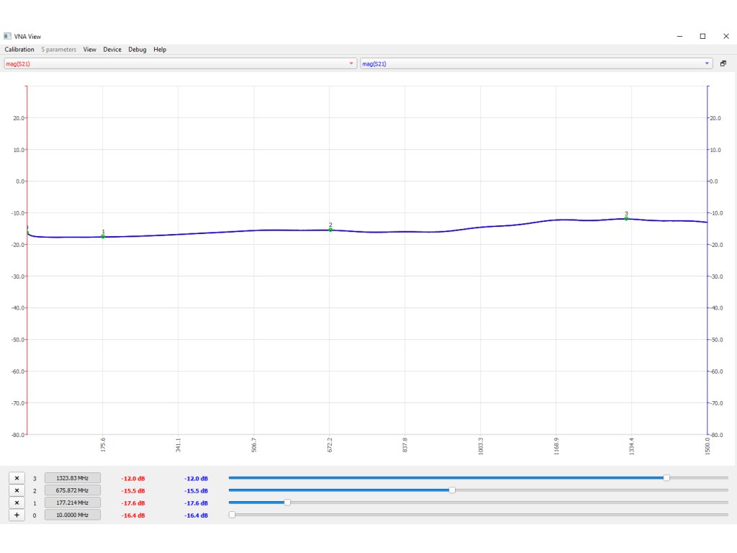Click the VNA View app icon in title bar
The height and width of the screenshot is (553, 737).
pos(7,36)
